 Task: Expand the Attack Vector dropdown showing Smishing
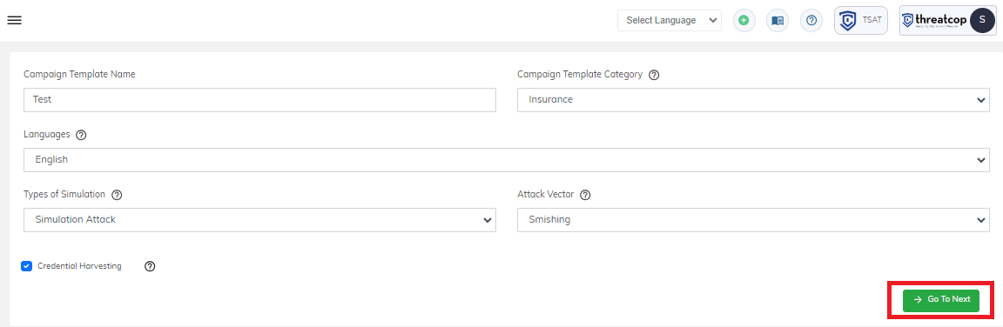tap(753, 220)
